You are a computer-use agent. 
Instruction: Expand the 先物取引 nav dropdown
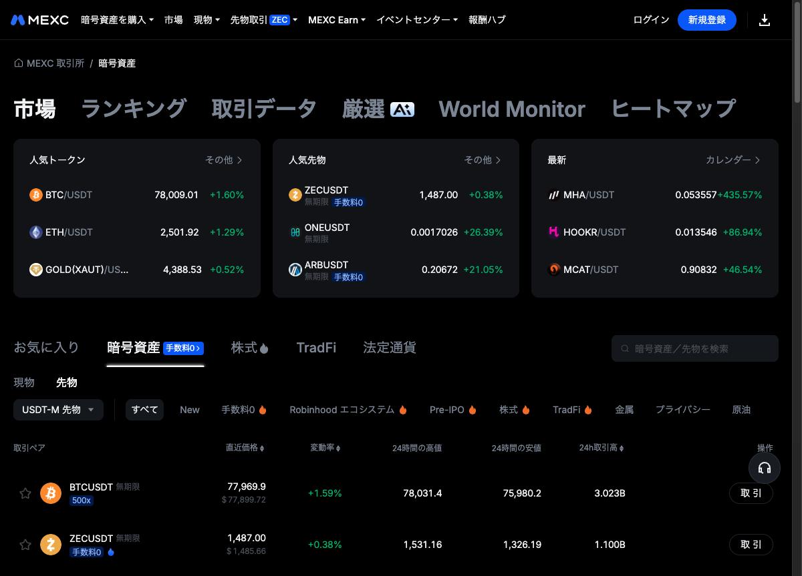click(x=263, y=20)
